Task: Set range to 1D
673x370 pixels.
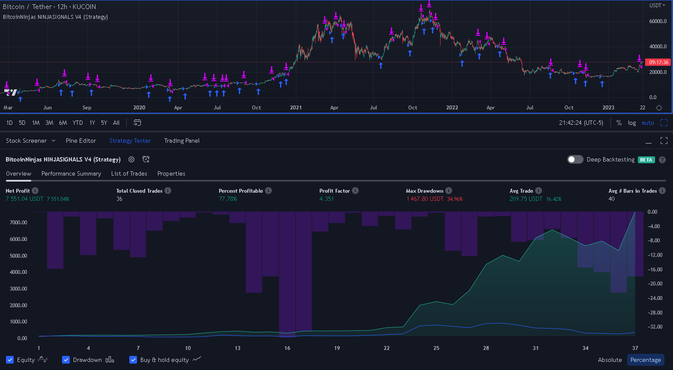Action: click(x=9, y=123)
